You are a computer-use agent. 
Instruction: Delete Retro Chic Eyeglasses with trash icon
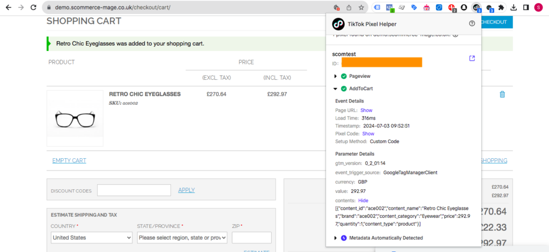tap(502, 94)
